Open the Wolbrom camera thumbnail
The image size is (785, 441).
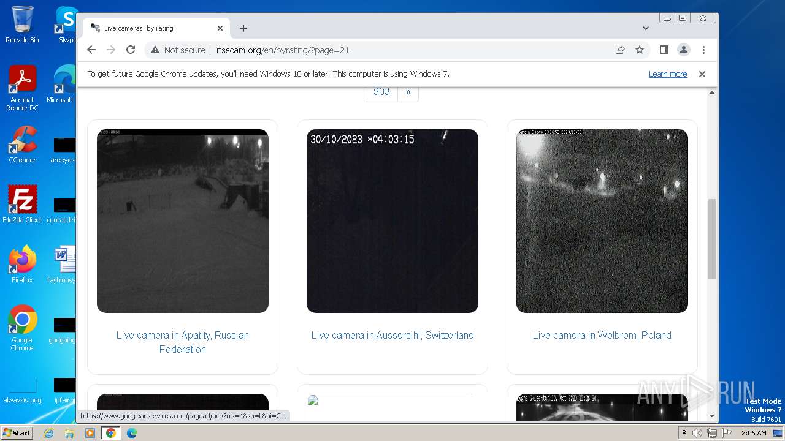[x=602, y=221]
